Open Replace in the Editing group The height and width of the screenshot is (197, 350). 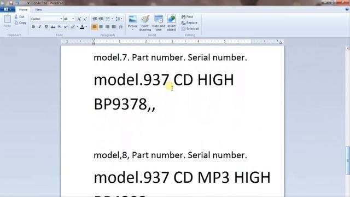point(189,23)
